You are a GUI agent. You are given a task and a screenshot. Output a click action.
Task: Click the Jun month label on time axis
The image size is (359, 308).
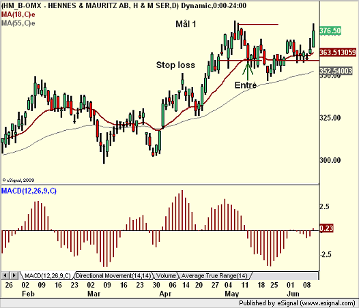coord(293,294)
